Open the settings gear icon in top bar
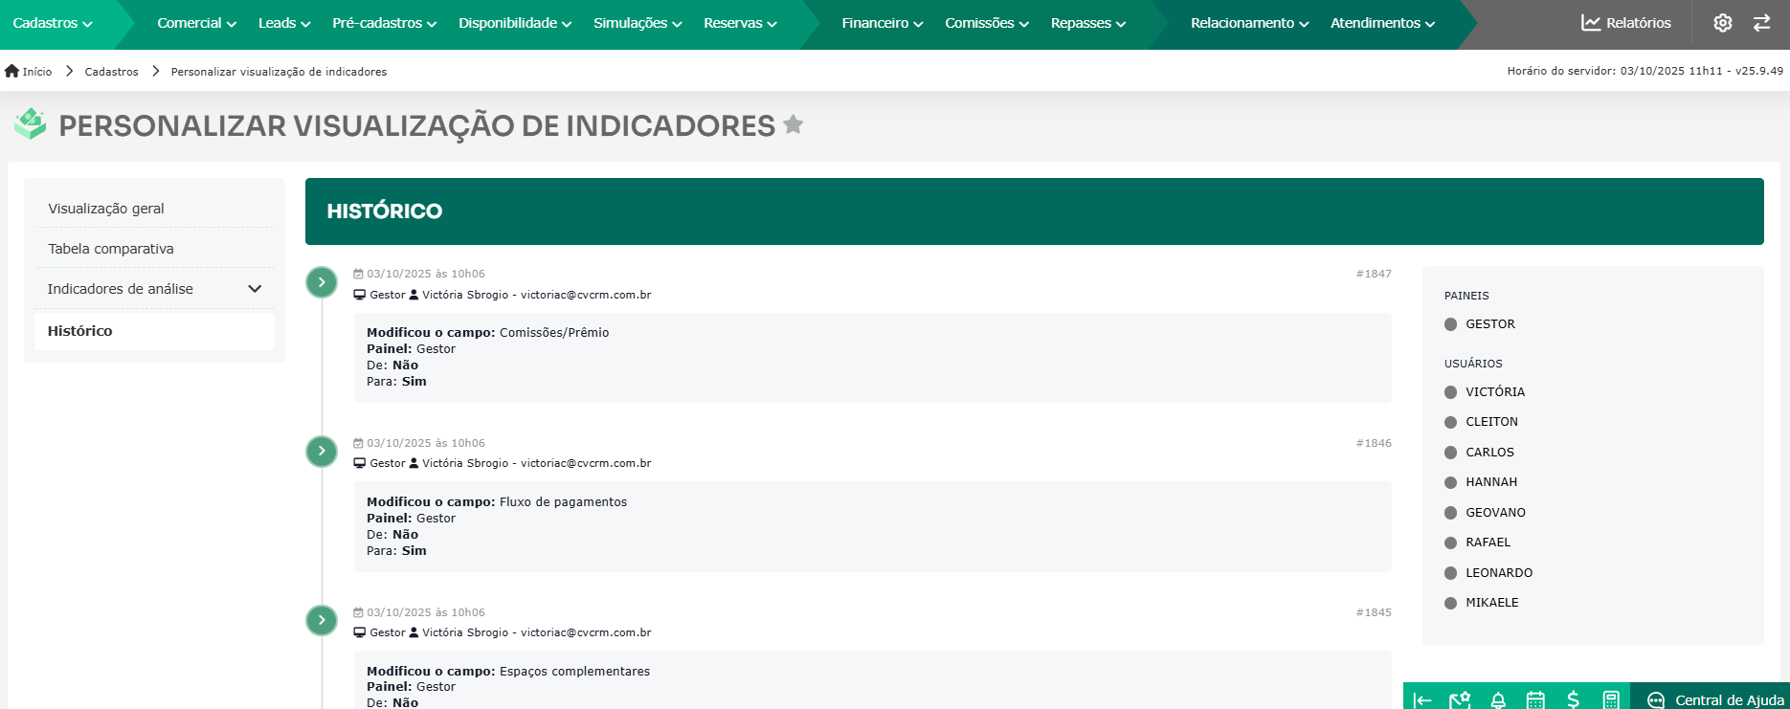 tap(1722, 23)
